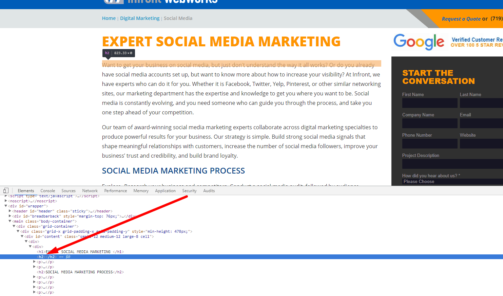Click the Request a Quote link
Image resolution: width=503 pixels, height=296 pixels.
pos(461,19)
